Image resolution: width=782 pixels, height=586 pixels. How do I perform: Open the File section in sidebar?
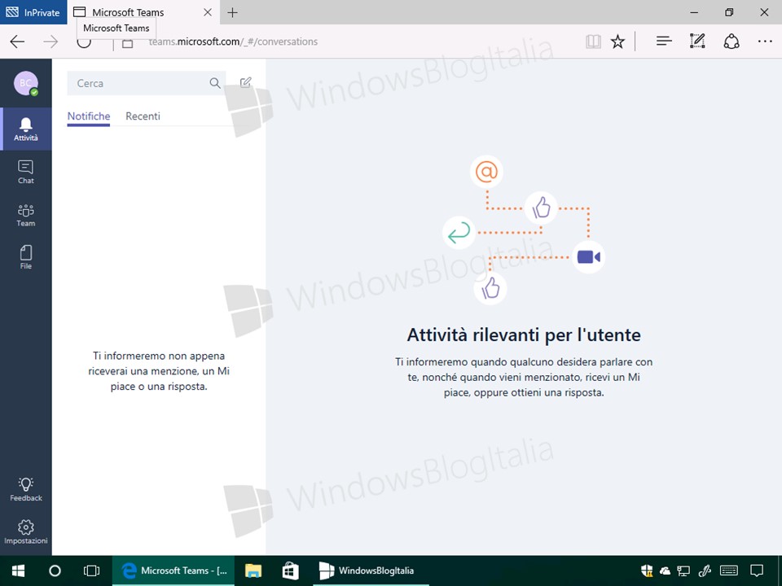[x=26, y=257]
